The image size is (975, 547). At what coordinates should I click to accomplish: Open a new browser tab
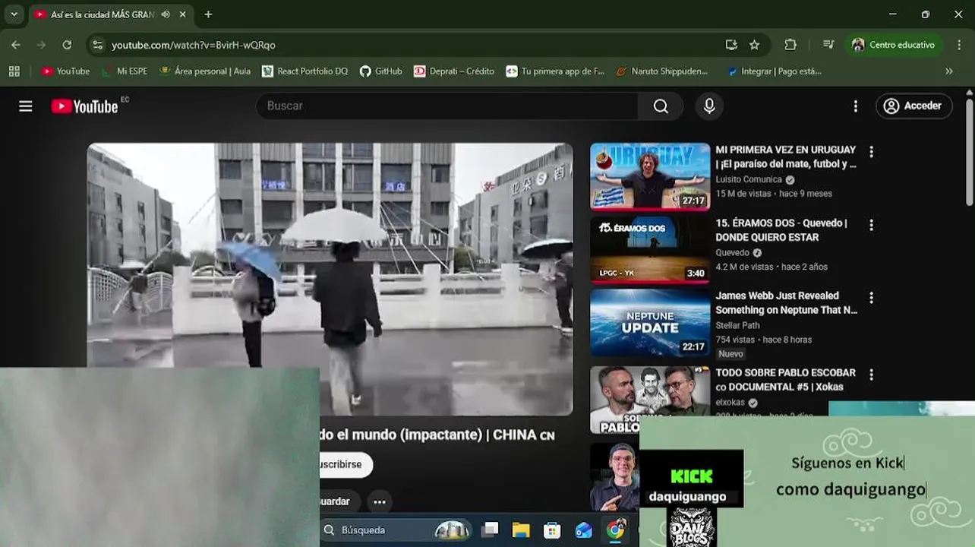pos(208,14)
